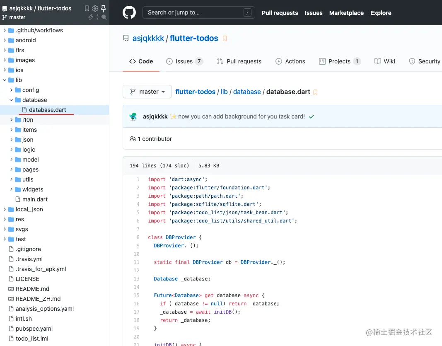Expand the .github/workflows folder
The width and height of the screenshot is (442, 346).
(x=5, y=30)
